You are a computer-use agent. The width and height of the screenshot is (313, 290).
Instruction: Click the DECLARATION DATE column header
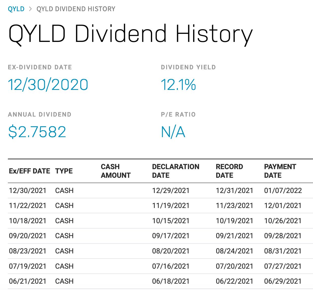point(176,171)
